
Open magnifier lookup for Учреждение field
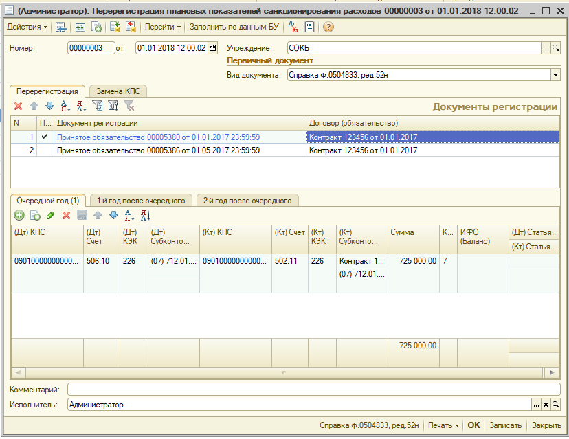tap(556, 48)
